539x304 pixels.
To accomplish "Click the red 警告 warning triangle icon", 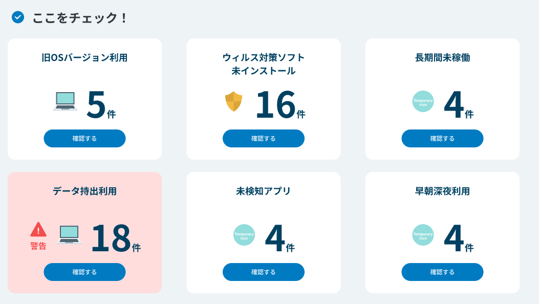I will pyautogui.click(x=38, y=229).
